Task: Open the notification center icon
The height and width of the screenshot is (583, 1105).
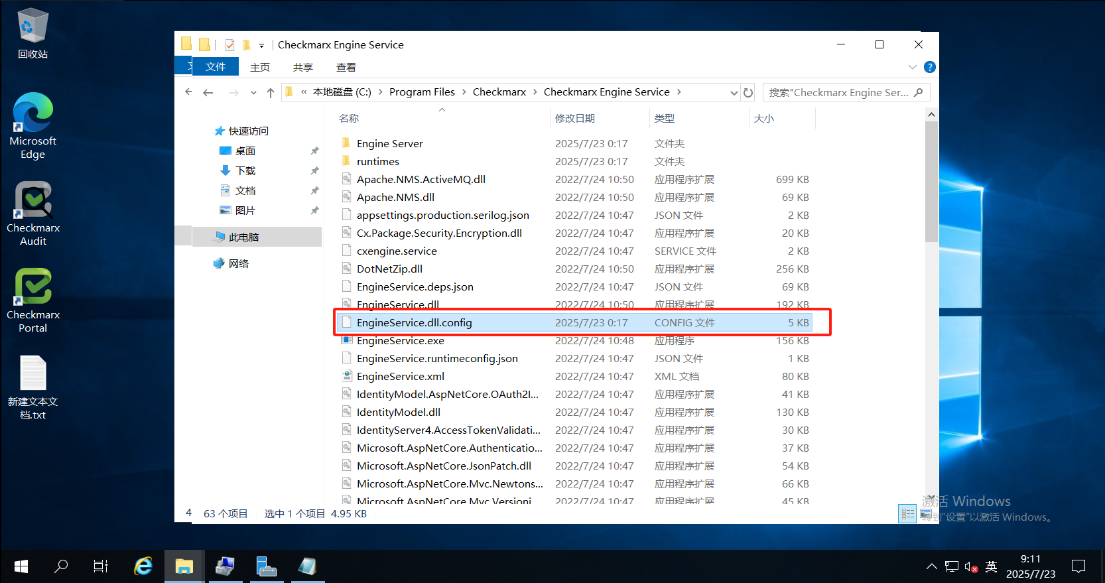Action: coord(1078,566)
